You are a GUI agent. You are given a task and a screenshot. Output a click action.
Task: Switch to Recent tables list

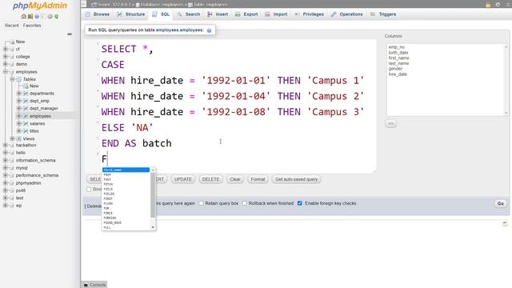click(x=12, y=26)
